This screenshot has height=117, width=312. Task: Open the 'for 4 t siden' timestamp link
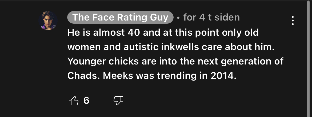click(x=211, y=17)
